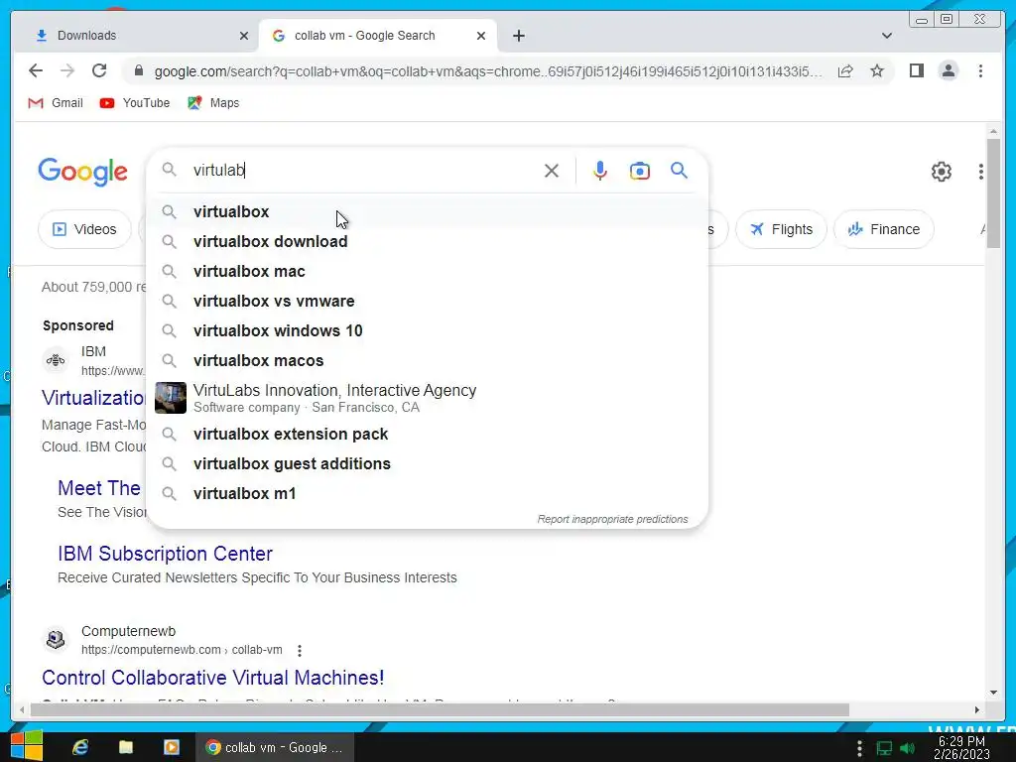
Task: Switch to collab vm Google Search tab
Action: click(378, 36)
